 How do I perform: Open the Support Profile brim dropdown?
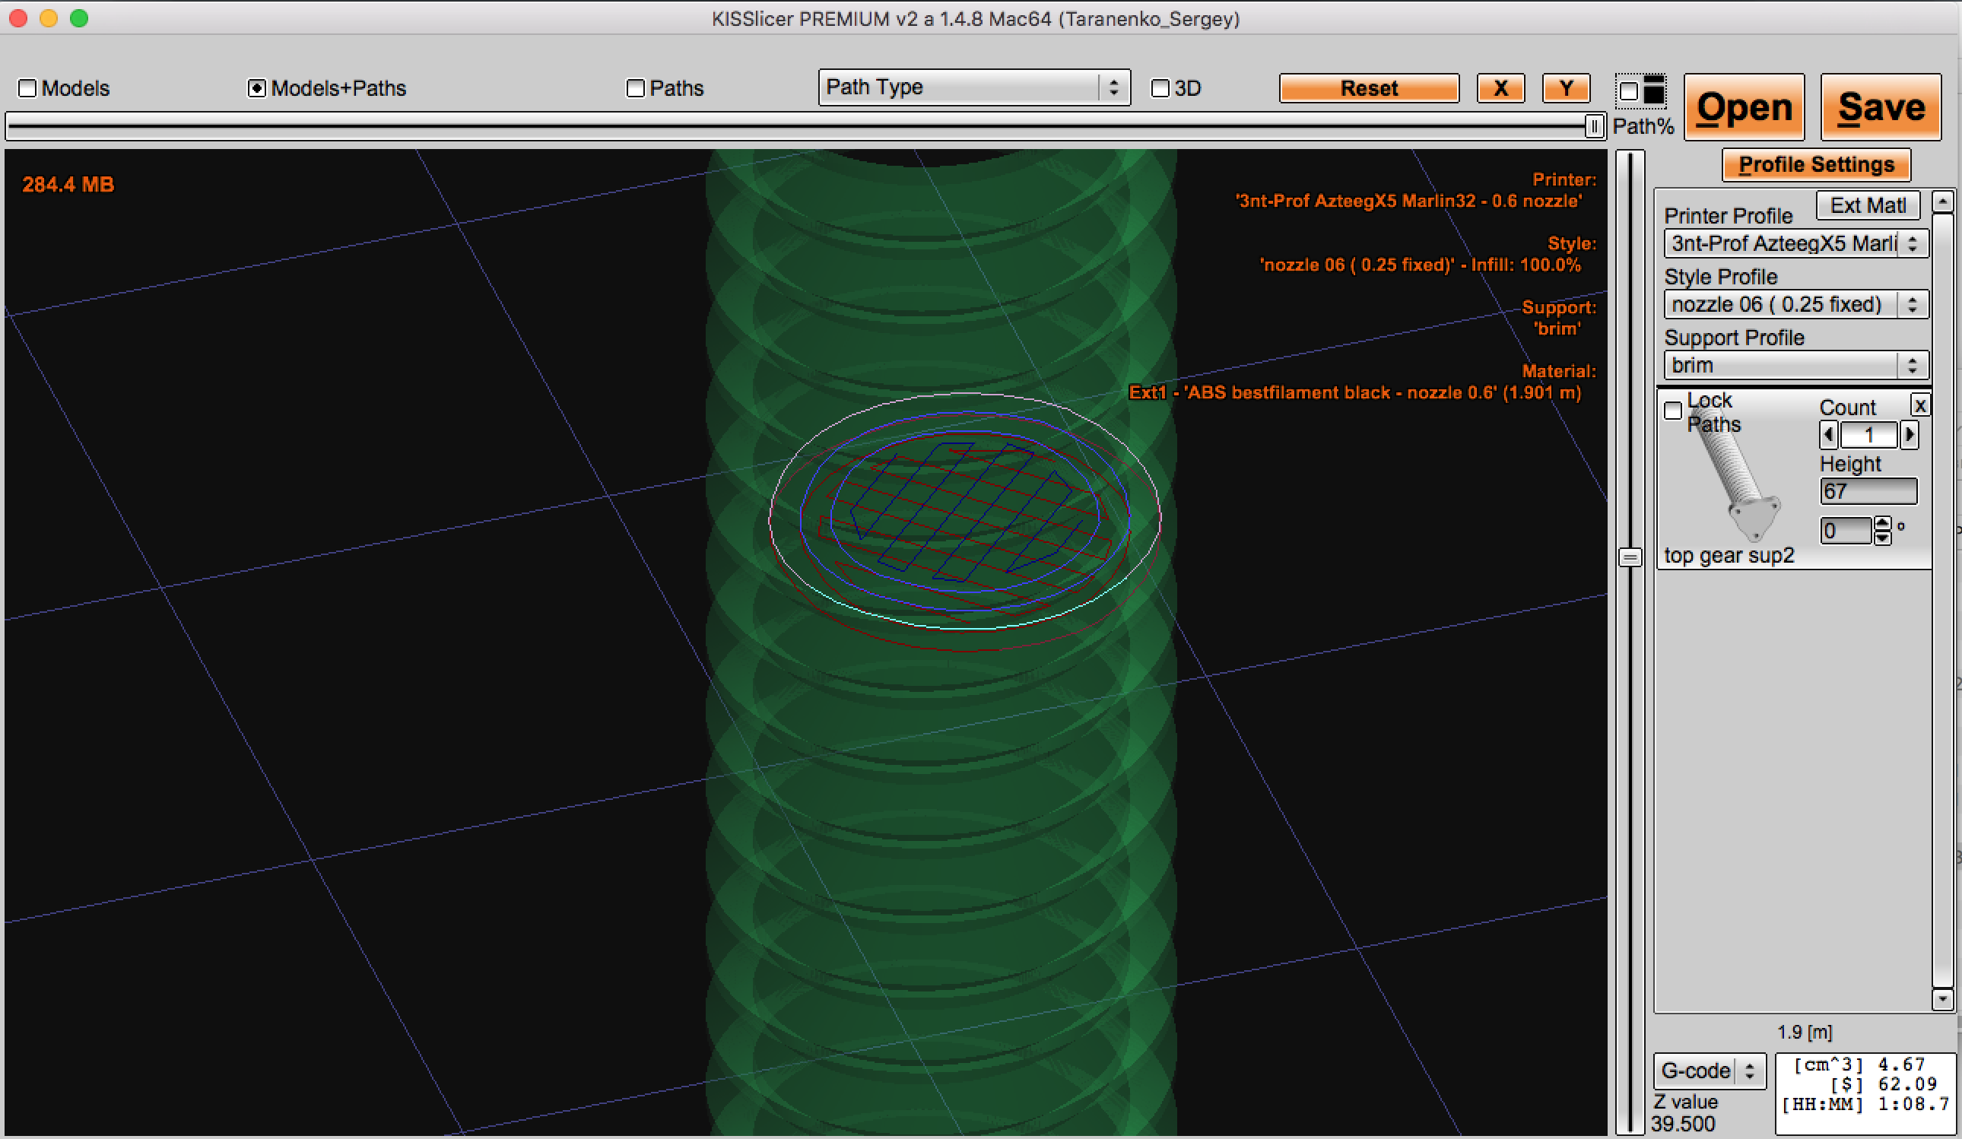click(1795, 365)
